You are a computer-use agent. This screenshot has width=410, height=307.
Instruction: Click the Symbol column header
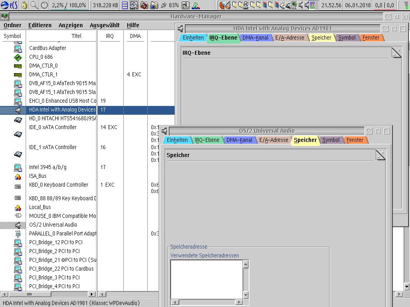[x=12, y=36]
